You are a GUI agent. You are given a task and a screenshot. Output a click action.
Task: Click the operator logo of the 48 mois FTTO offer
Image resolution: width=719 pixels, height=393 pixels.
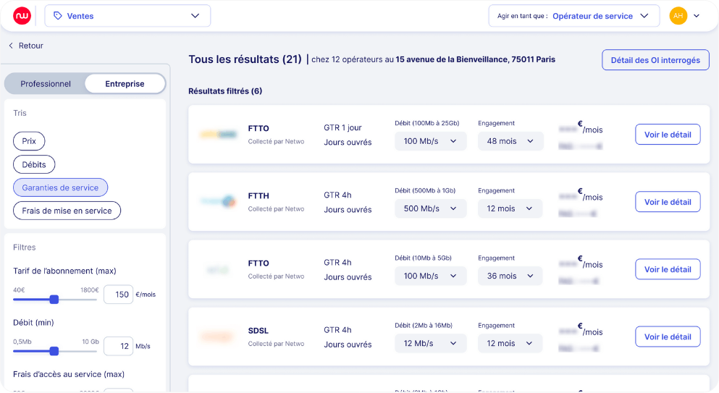(218, 135)
